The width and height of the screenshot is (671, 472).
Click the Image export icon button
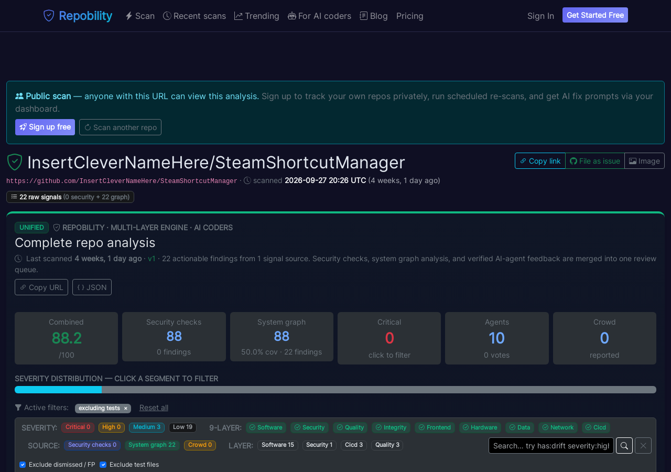click(644, 161)
